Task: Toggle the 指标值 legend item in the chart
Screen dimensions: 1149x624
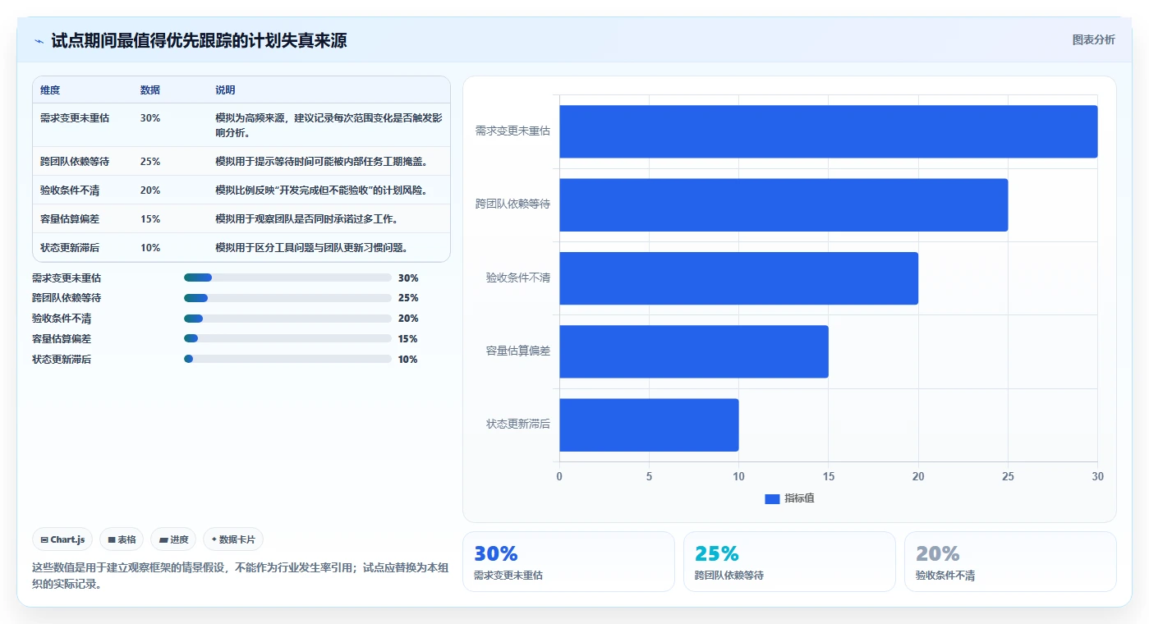Action: [789, 498]
